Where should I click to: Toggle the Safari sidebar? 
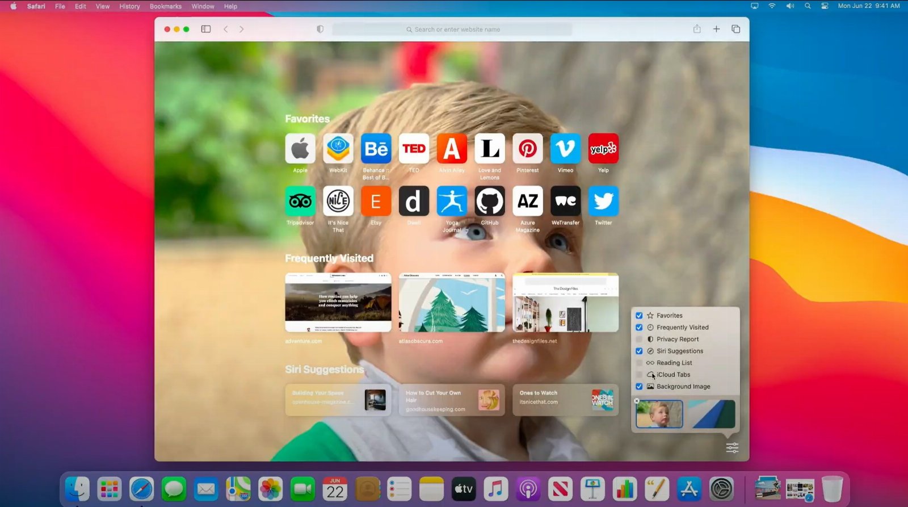pos(206,29)
